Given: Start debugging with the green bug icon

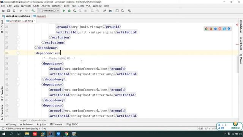Looking at the screenshot, I should point(69,11).
